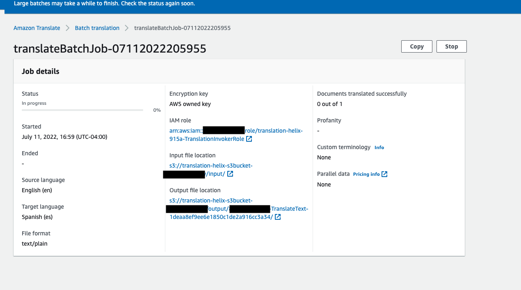521x290 pixels.
Task: Click the Copy button
Action: pos(416,46)
